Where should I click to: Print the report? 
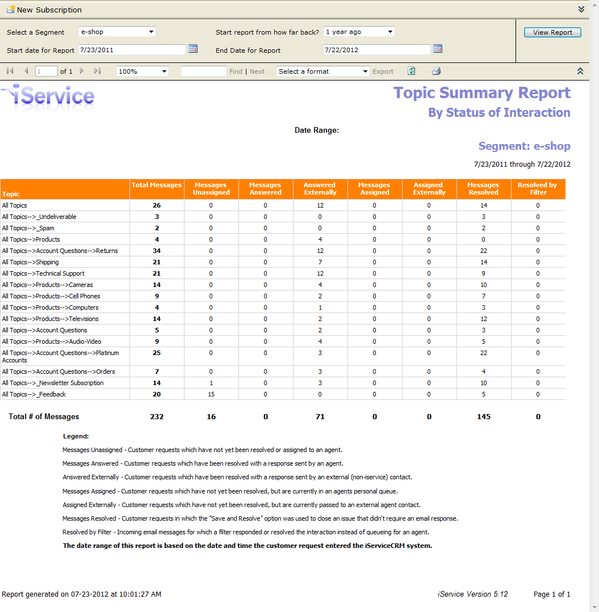click(437, 71)
